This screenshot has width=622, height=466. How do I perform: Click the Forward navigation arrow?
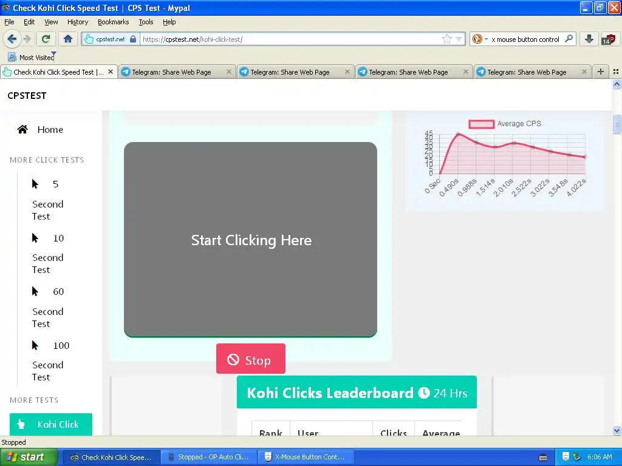[27, 39]
